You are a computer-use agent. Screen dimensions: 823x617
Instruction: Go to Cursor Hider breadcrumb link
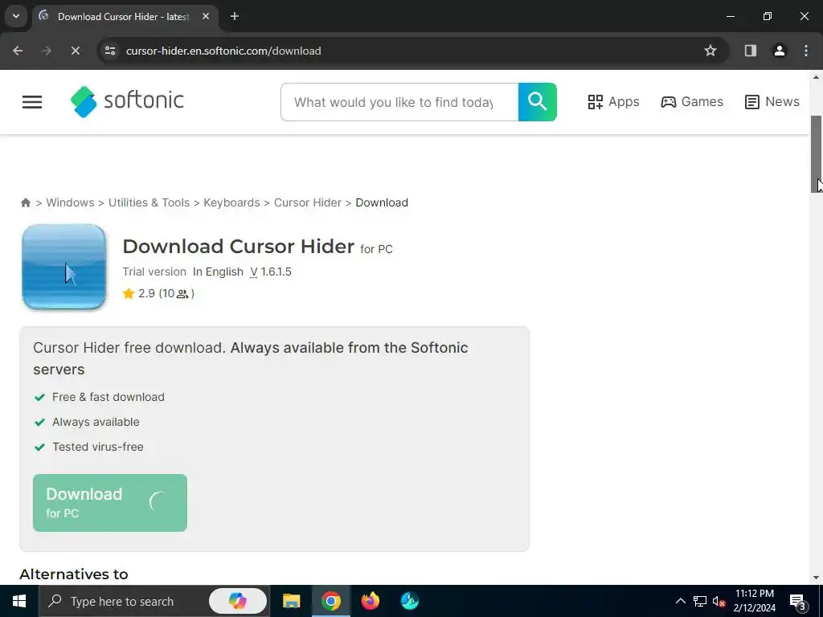pyautogui.click(x=308, y=202)
